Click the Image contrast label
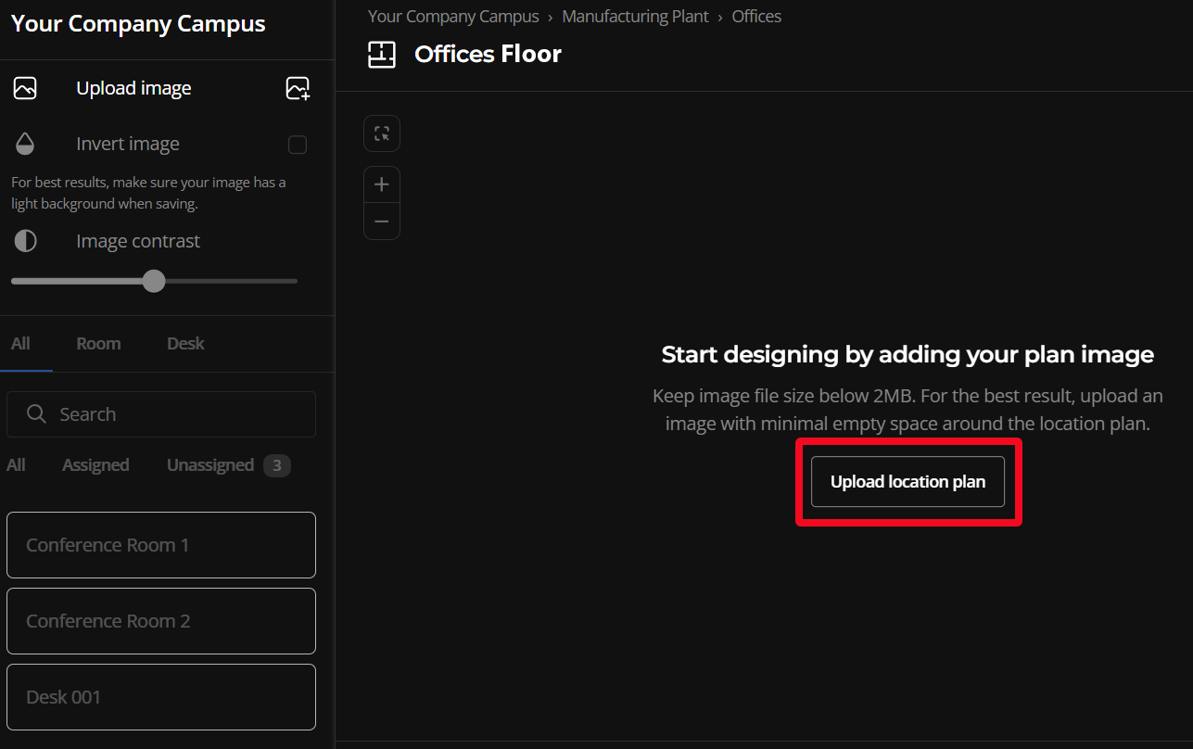The image size is (1193, 749). [138, 241]
